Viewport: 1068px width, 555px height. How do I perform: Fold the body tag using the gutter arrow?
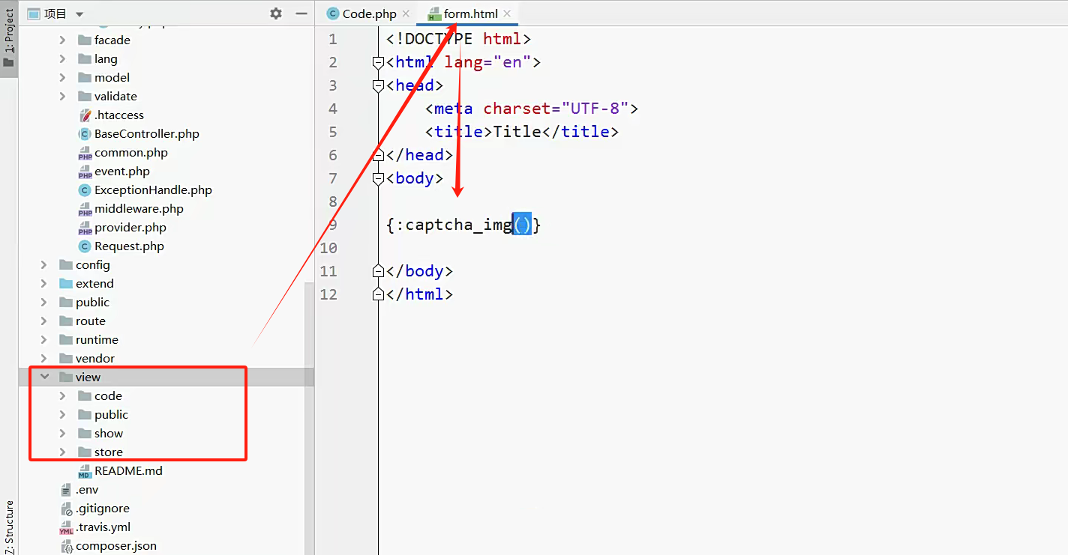tap(378, 178)
